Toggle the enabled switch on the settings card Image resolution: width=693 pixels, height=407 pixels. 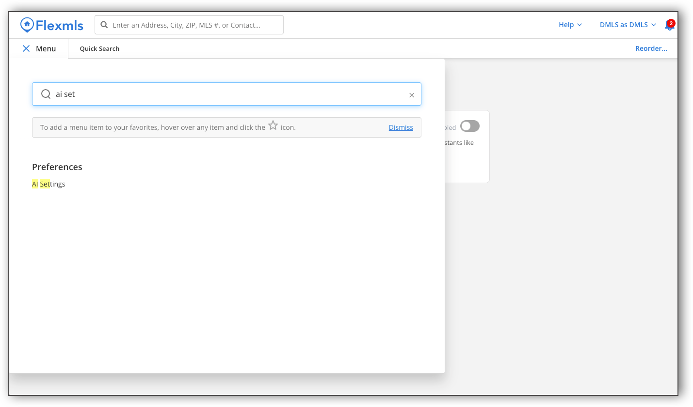coord(469,126)
